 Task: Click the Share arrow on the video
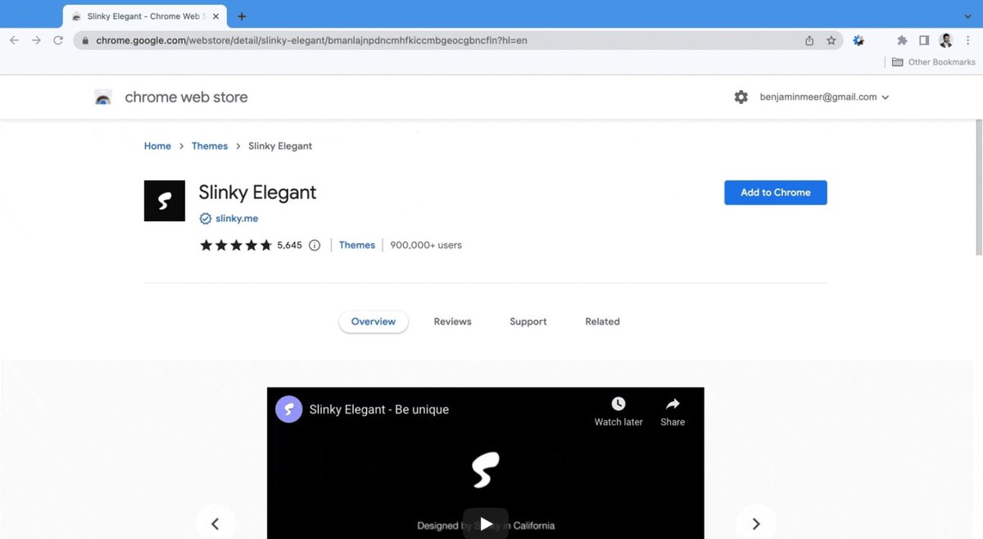[673, 404]
